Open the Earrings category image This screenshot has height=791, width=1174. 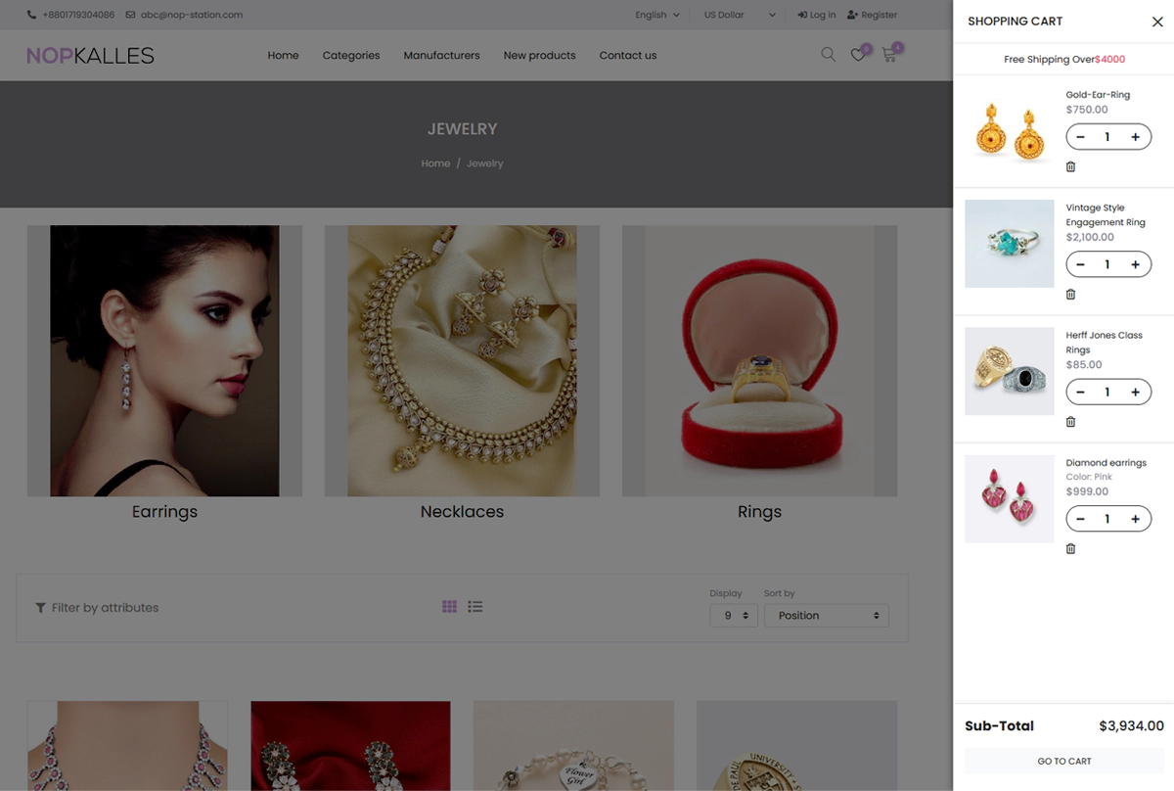click(164, 361)
